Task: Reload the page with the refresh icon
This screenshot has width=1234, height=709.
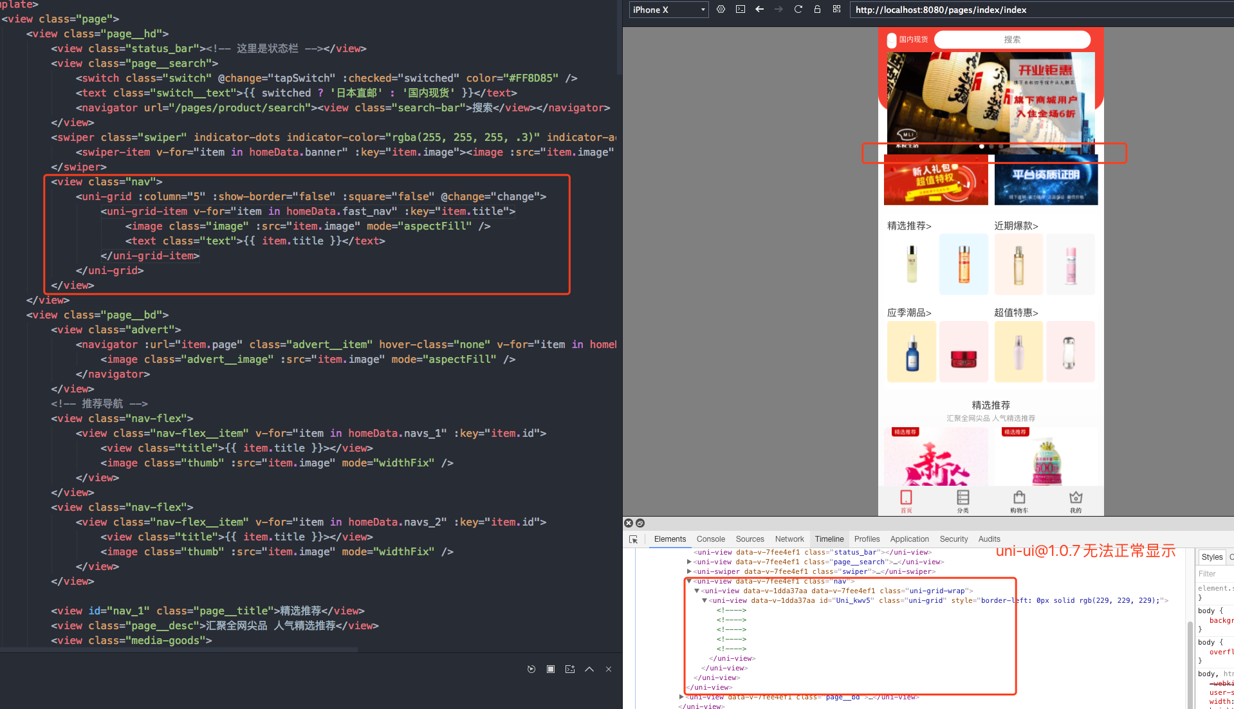Action: tap(798, 9)
